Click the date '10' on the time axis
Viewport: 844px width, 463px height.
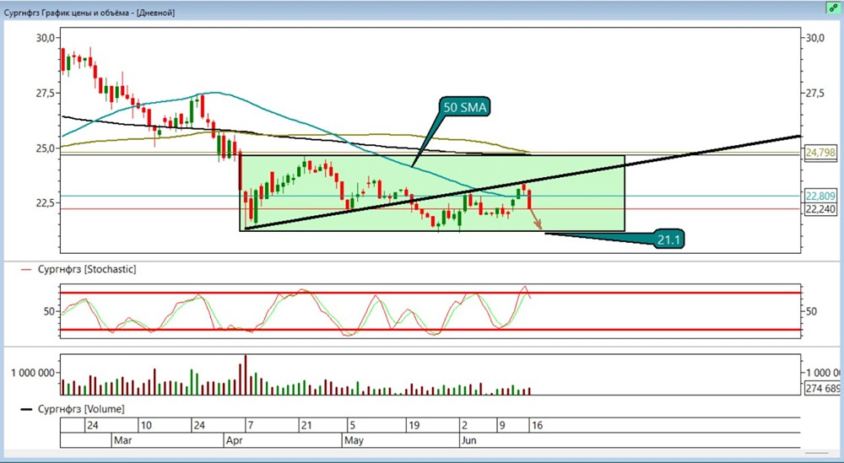tap(146, 425)
